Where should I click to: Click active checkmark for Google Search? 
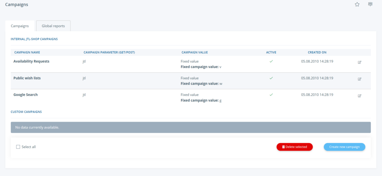click(271, 95)
